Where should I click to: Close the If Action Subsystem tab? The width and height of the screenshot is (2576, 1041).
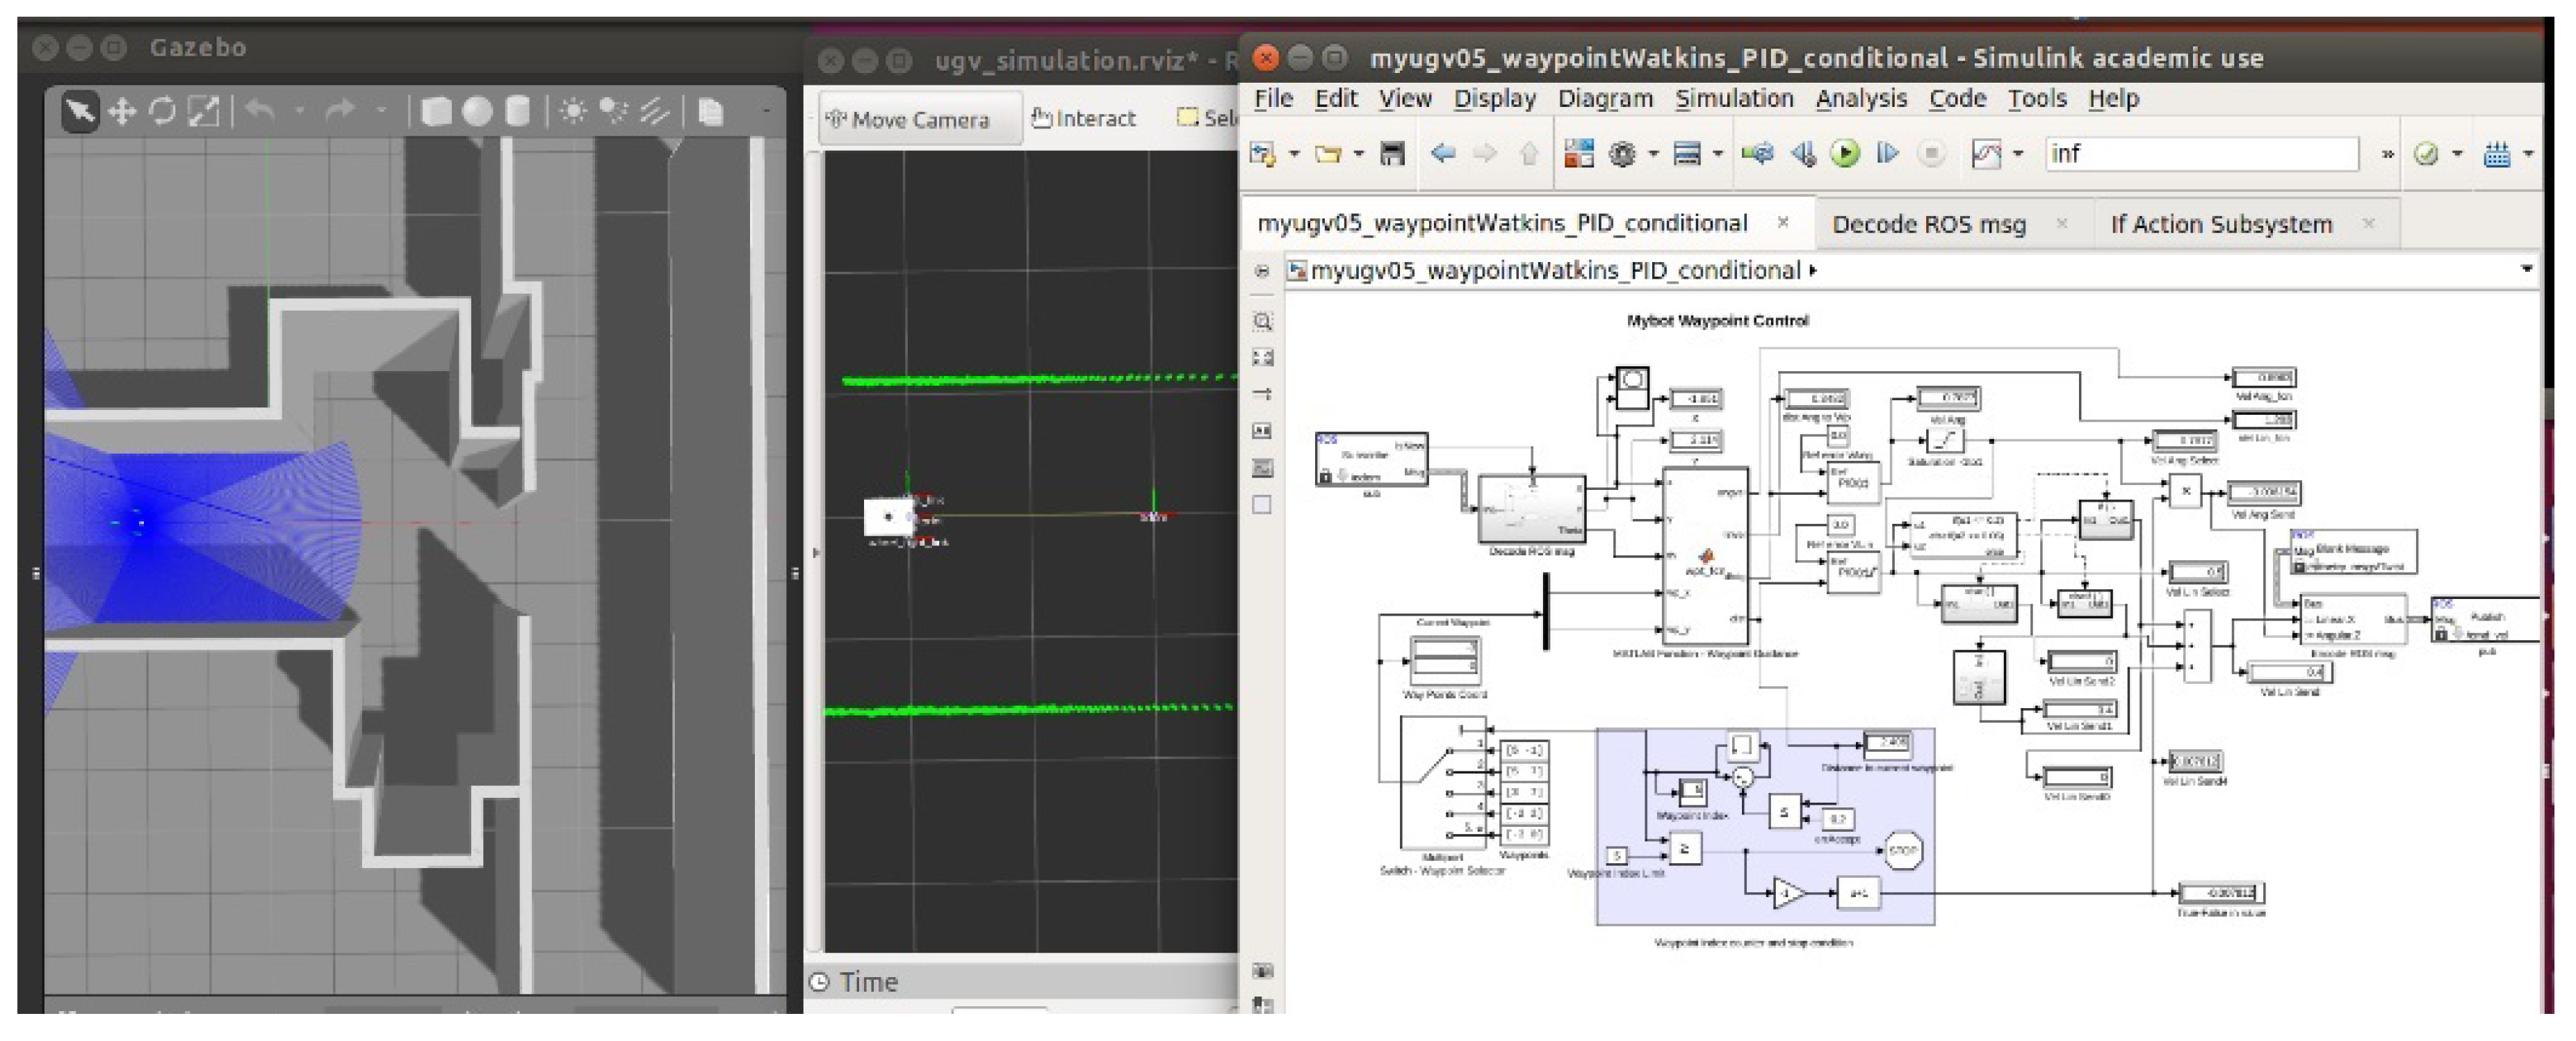[2368, 223]
